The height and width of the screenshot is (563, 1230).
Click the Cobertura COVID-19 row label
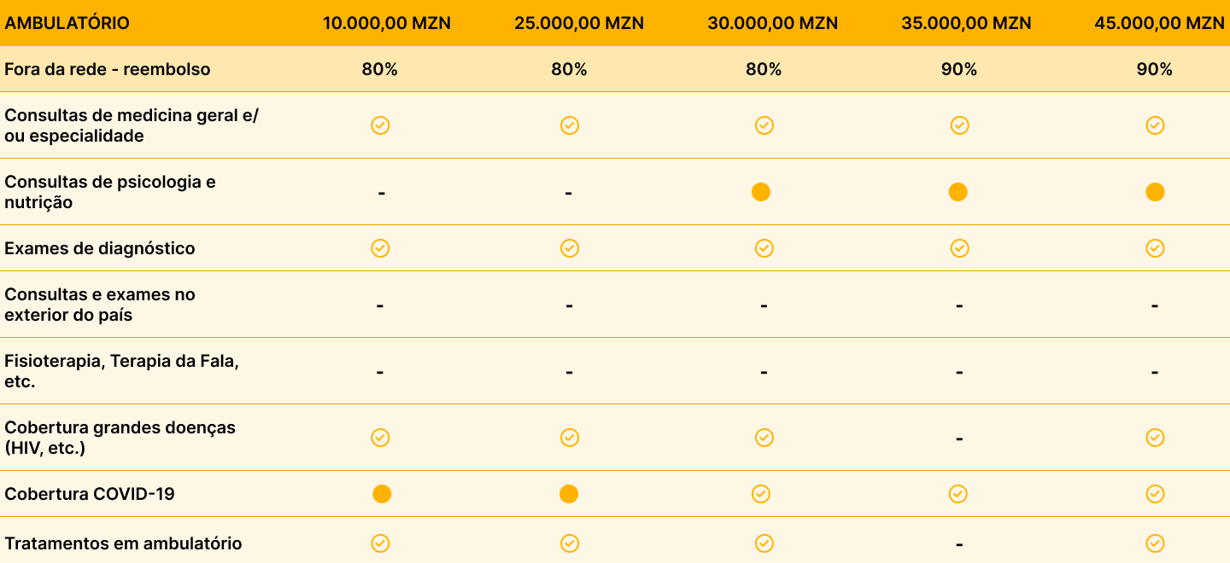coord(90,494)
